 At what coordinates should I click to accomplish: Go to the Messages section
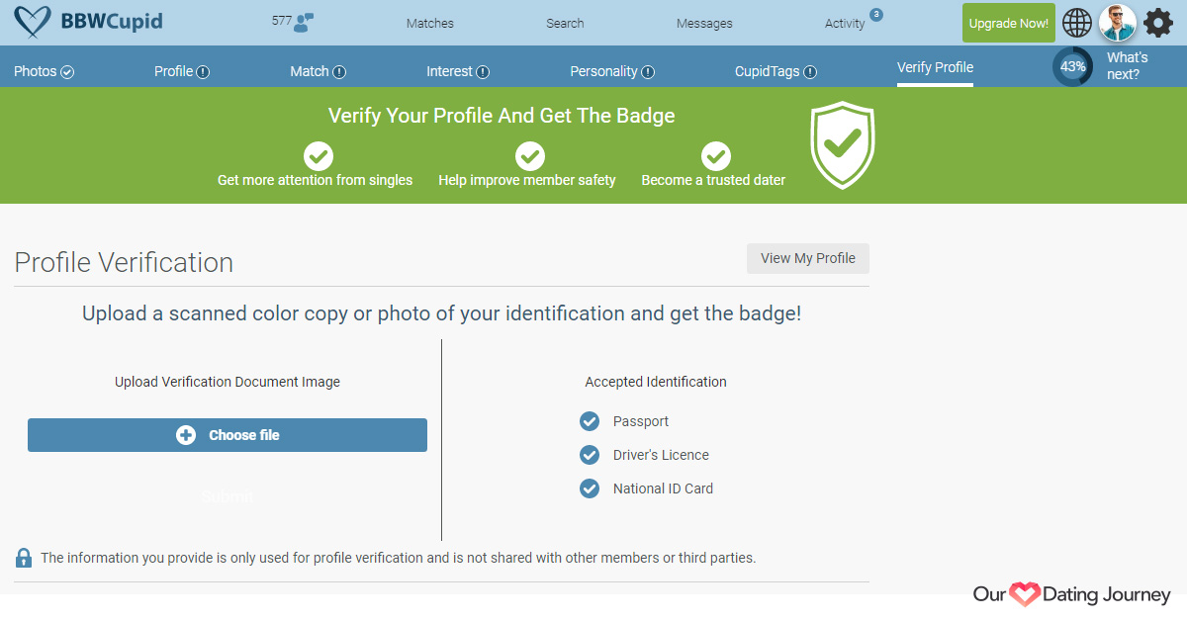(704, 24)
